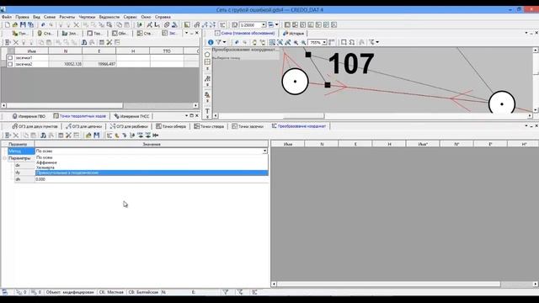Click rectangle selection icon in scheme toolbar
Screen dimensions: 539x303
point(344,42)
